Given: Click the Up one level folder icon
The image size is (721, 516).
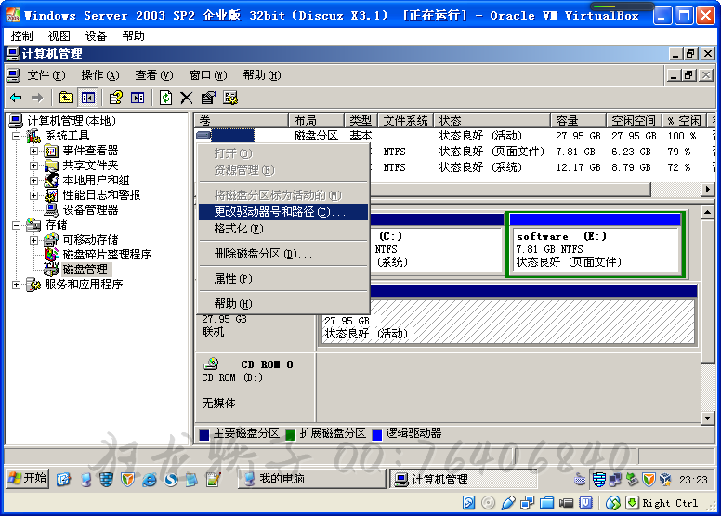Looking at the screenshot, I should [x=66, y=98].
